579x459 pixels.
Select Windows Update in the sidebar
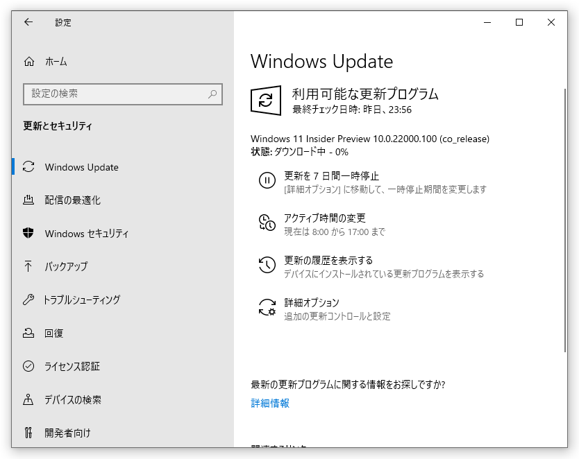(82, 167)
